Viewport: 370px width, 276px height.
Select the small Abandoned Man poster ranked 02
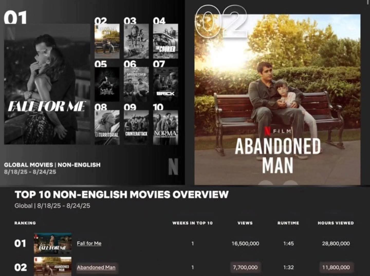pos(107,41)
